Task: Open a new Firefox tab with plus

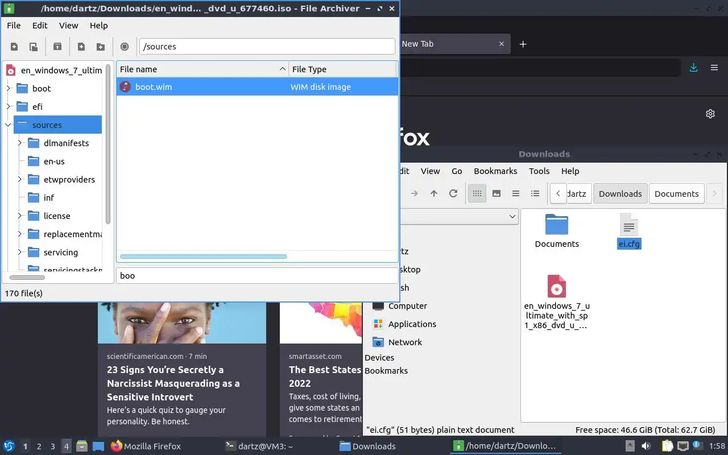Action: pyautogui.click(x=523, y=44)
